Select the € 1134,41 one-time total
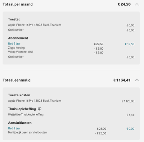The width and height of the screenshot is (144, 142). tap(122, 80)
